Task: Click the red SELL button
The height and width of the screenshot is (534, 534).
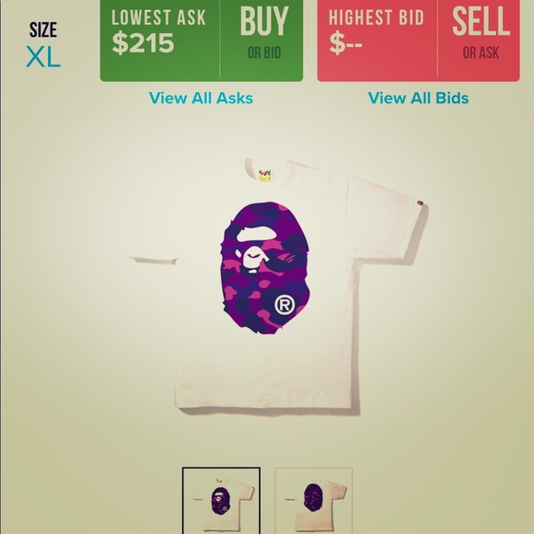Action: click(479, 41)
